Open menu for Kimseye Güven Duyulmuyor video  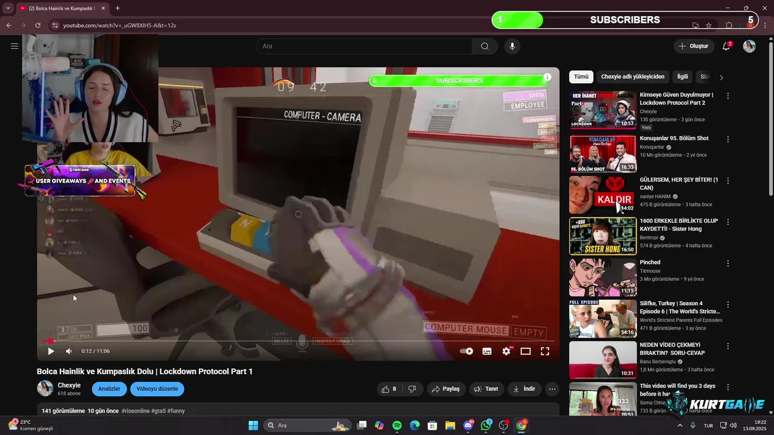(728, 96)
